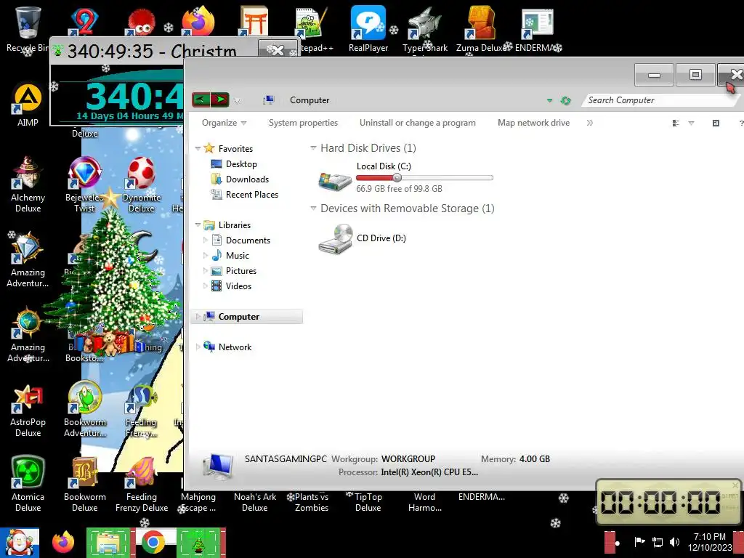Screen dimensions: 744x558
Task: Refresh the Computer address bar
Action: click(565, 100)
